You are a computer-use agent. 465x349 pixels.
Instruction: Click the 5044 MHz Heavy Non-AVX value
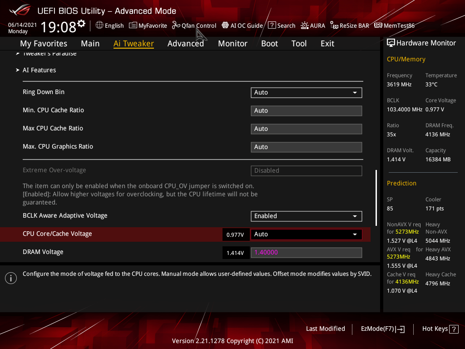[438, 241]
